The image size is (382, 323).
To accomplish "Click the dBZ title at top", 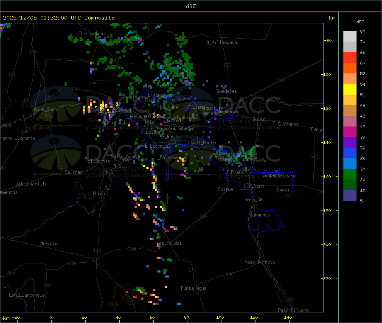I will [191, 6].
